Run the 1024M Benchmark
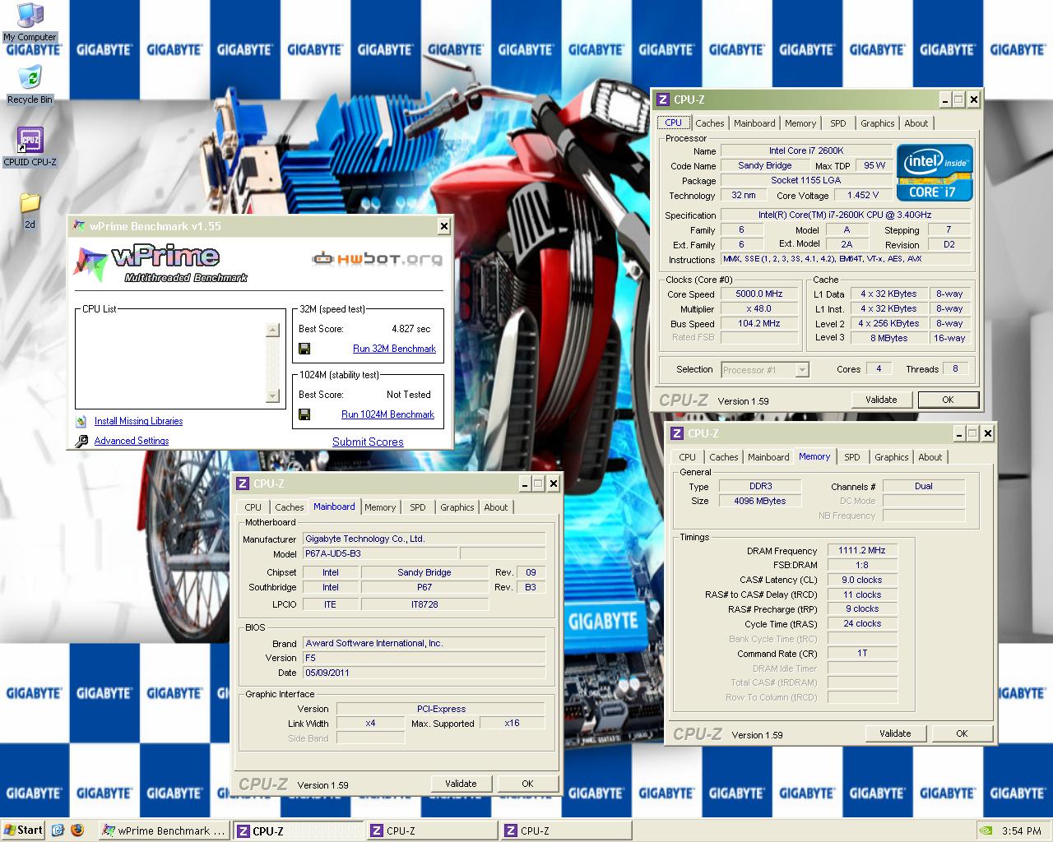The height and width of the screenshot is (842, 1053). point(387,414)
